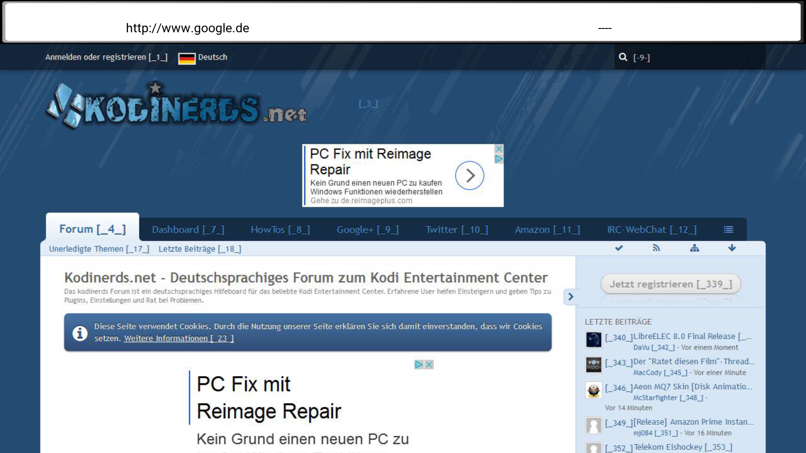Click the German flag icon
806x453 pixels.
point(187,58)
